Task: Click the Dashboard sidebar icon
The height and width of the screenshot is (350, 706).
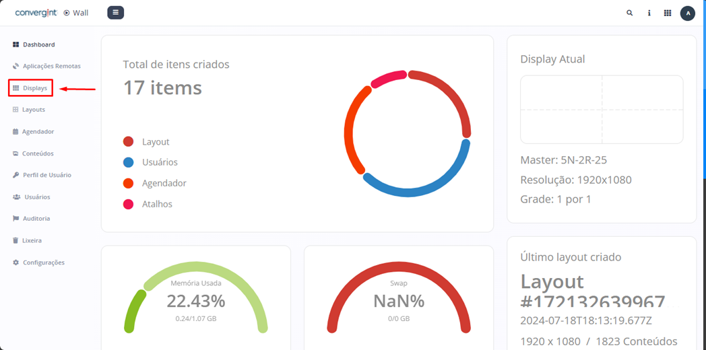Action: 16,44
